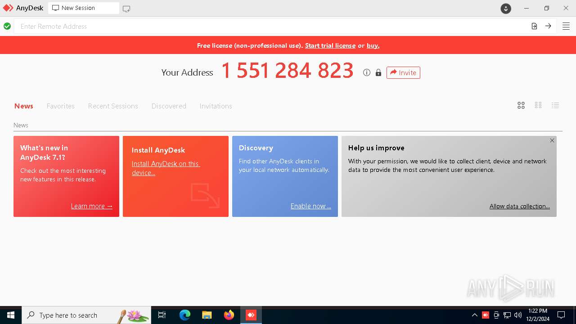Open File Explorer from the taskbar

pyautogui.click(x=207, y=315)
